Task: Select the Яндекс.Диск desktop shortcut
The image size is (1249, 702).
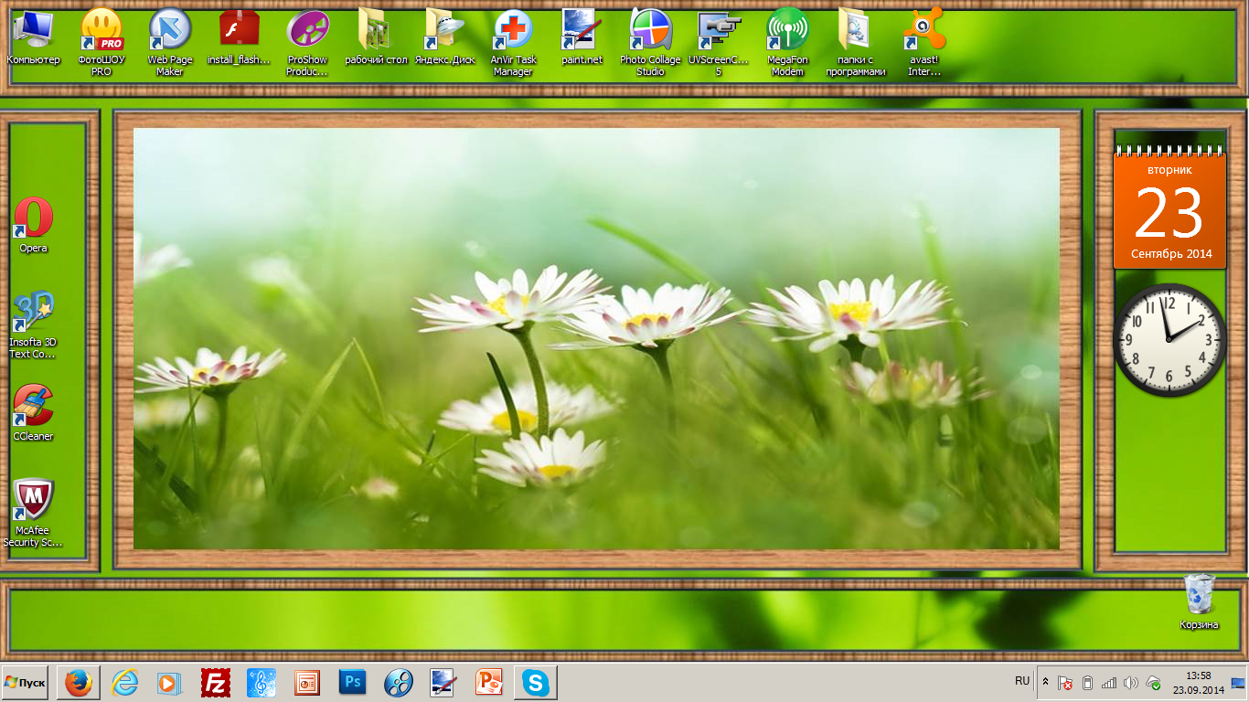Action: (x=444, y=31)
